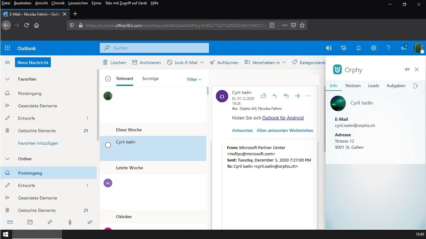This screenshot has height=239, width=426.
Task: Click the Neue Nachricht button
Action: coord(33,63)
